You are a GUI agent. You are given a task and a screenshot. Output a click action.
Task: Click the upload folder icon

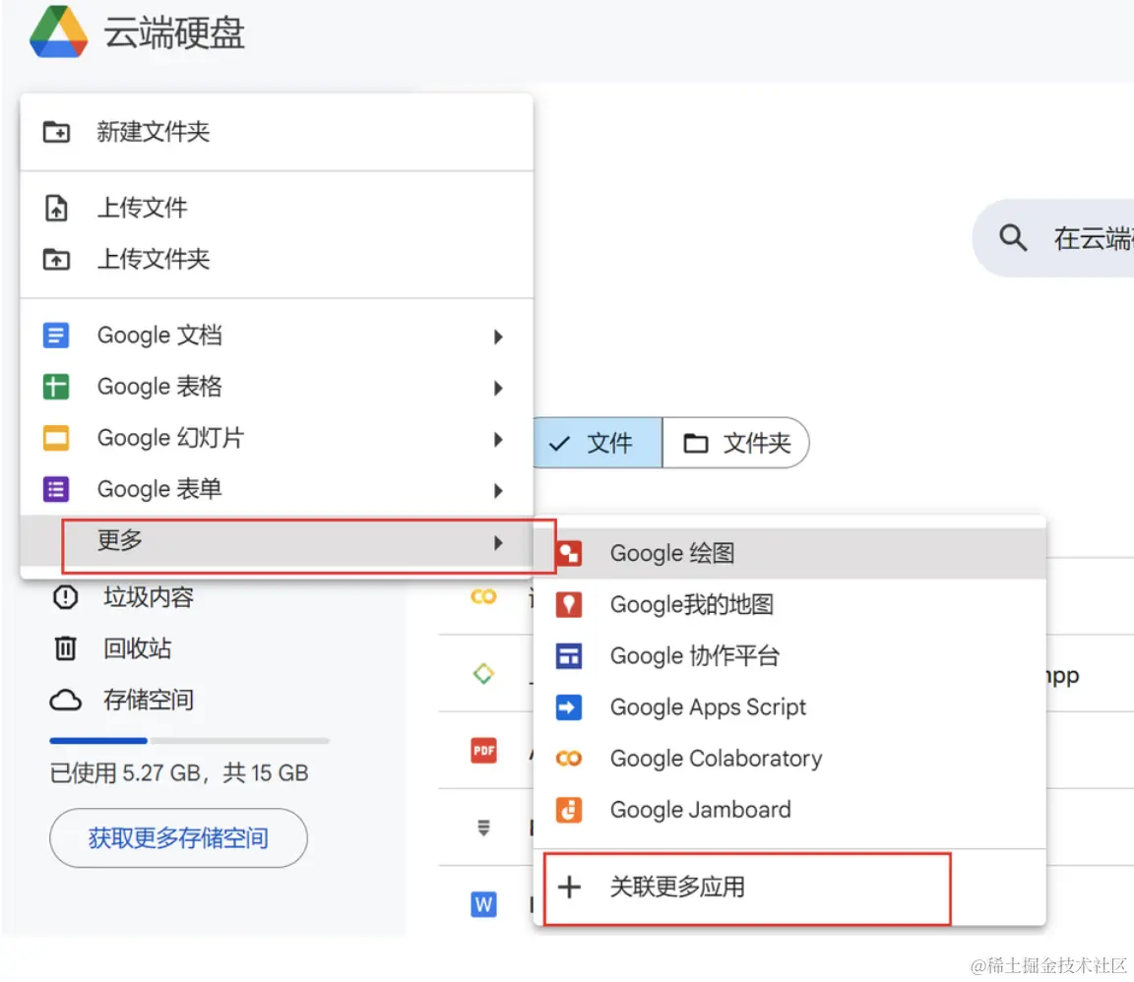[x=56, y=259]
